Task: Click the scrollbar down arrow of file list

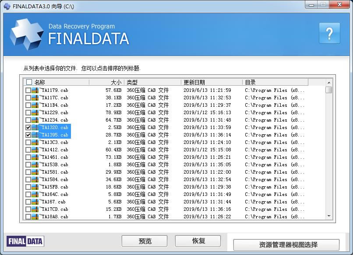Action: (329, 216)
